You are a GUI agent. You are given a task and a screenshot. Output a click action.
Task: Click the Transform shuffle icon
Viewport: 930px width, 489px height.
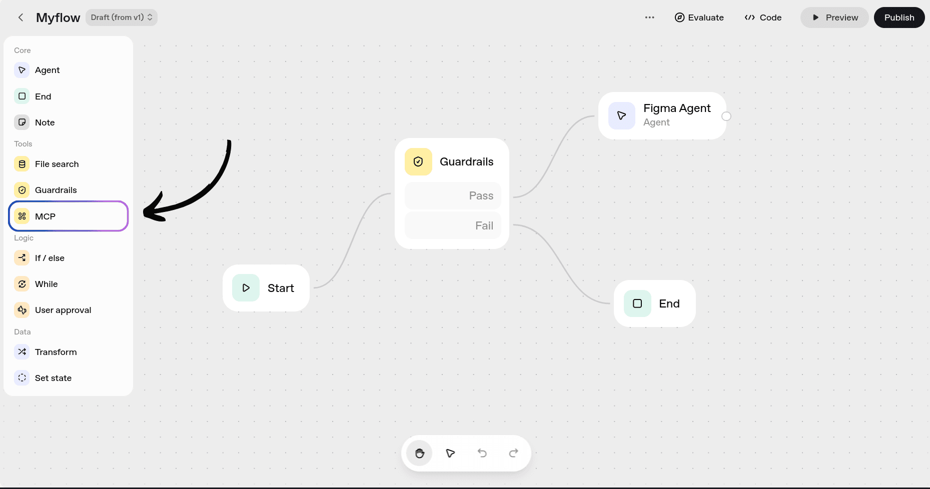(22, 352)
